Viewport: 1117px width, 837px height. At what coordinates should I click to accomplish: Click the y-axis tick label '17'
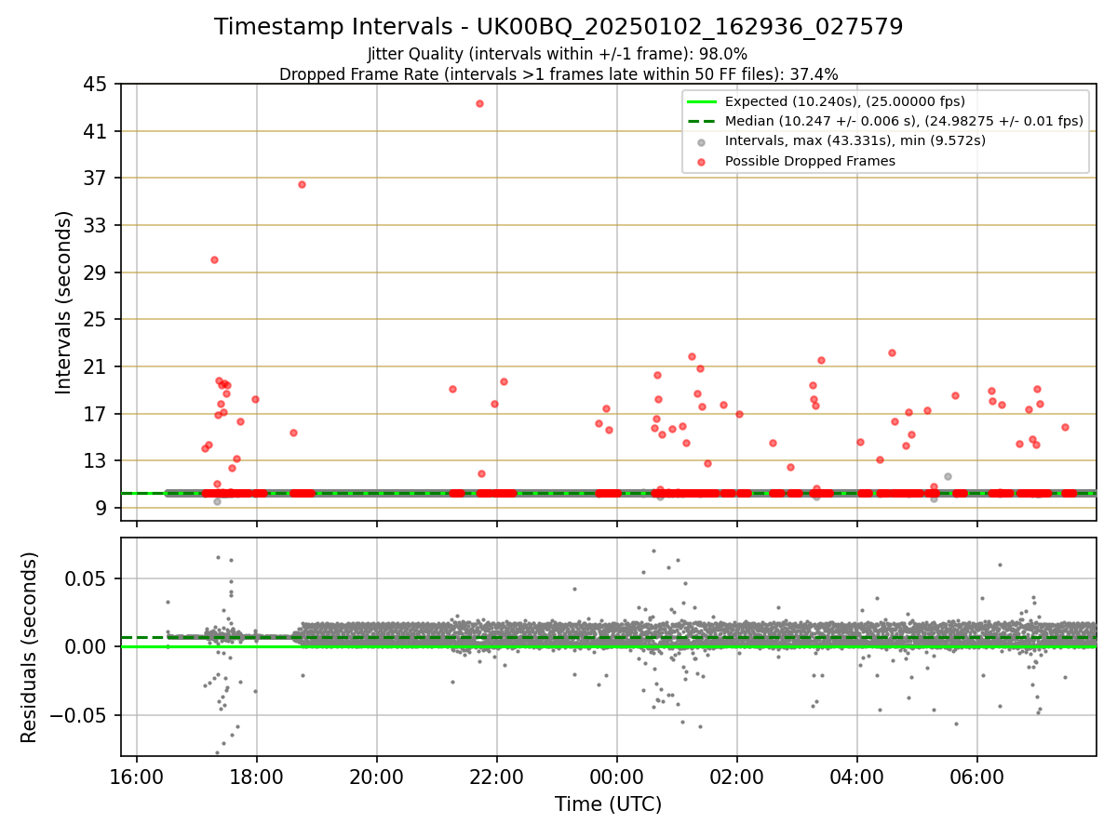(x=95, y=414)
